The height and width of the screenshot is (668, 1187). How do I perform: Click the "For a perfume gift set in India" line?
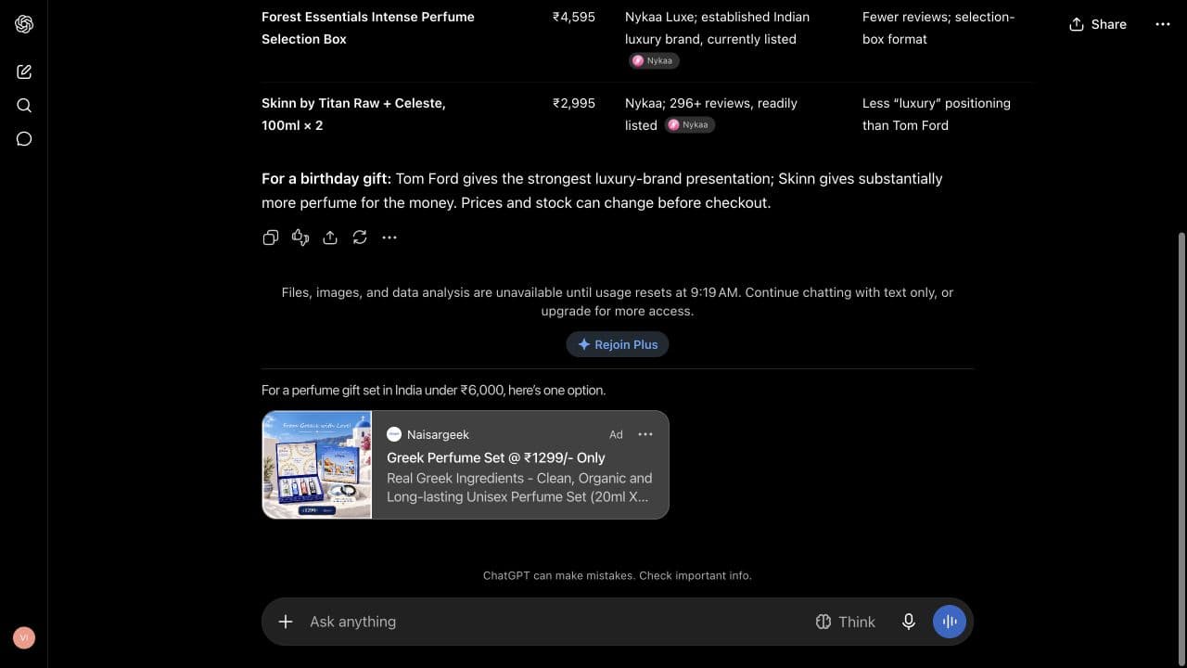(x=433, y=390)
